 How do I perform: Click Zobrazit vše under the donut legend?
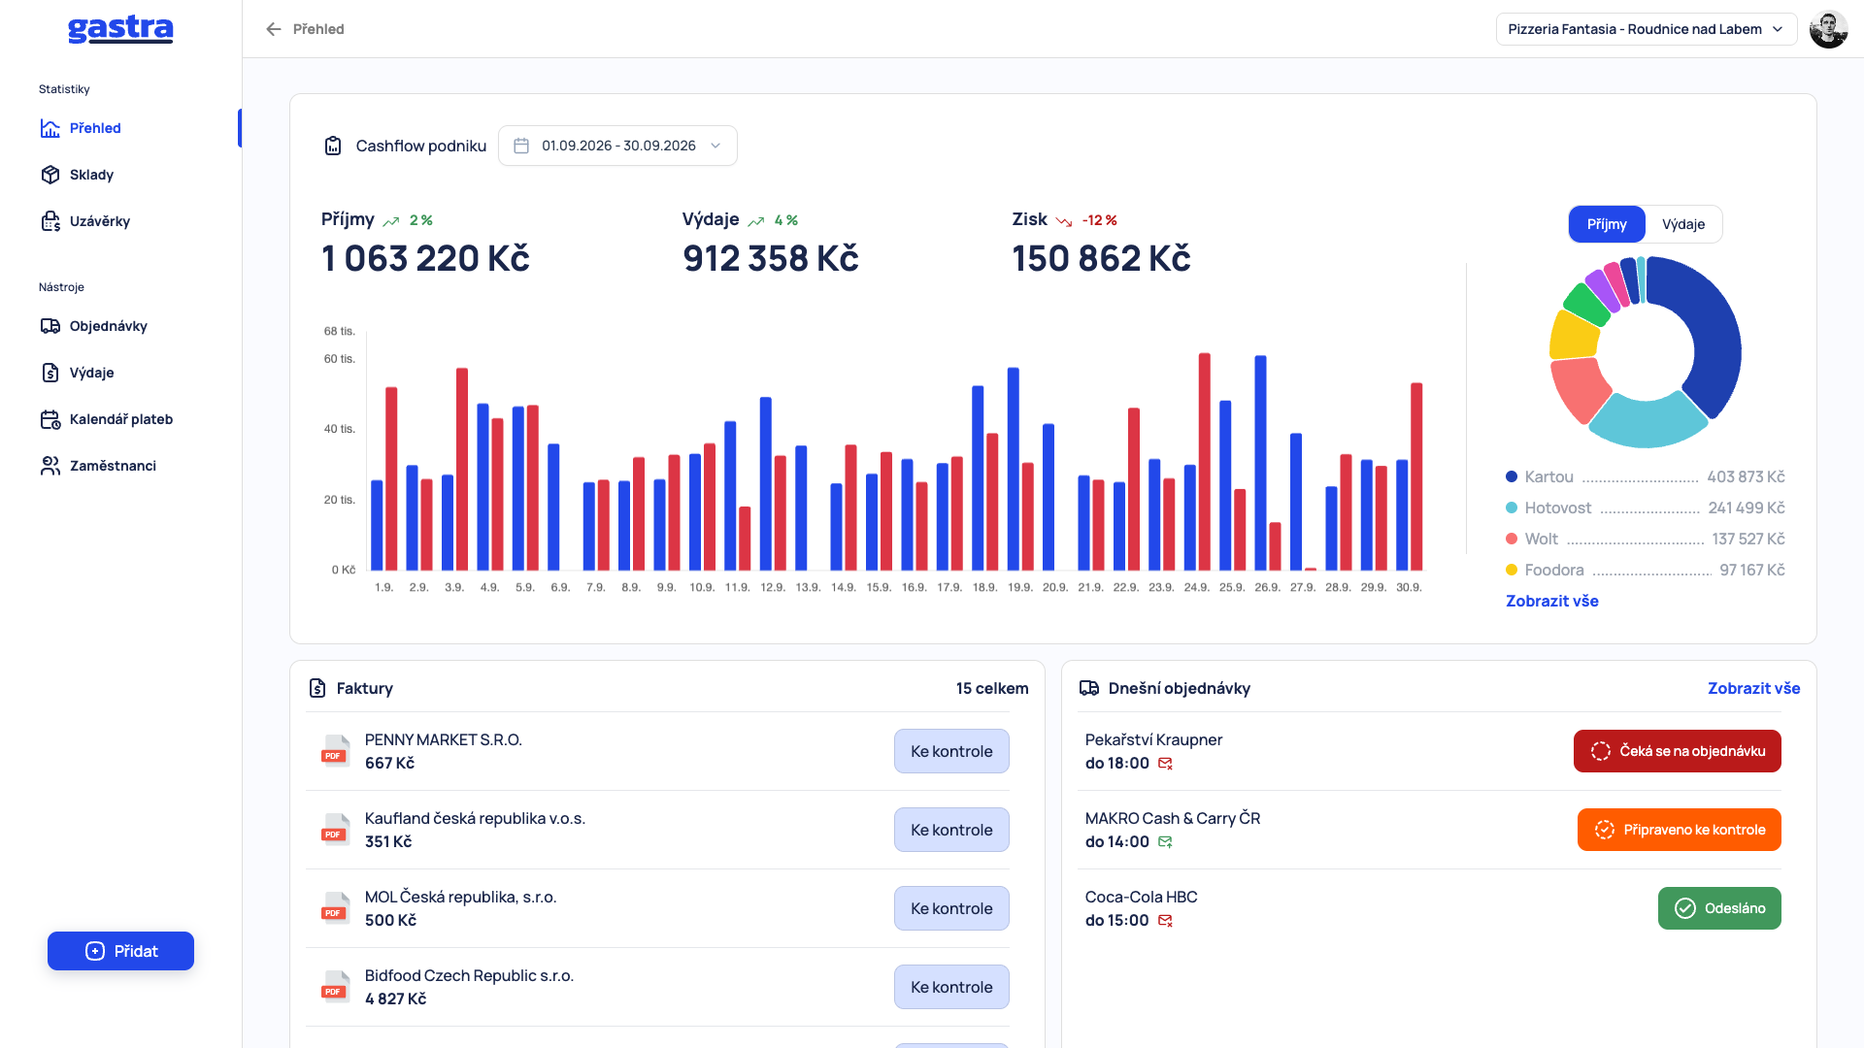pos(1551,601)
